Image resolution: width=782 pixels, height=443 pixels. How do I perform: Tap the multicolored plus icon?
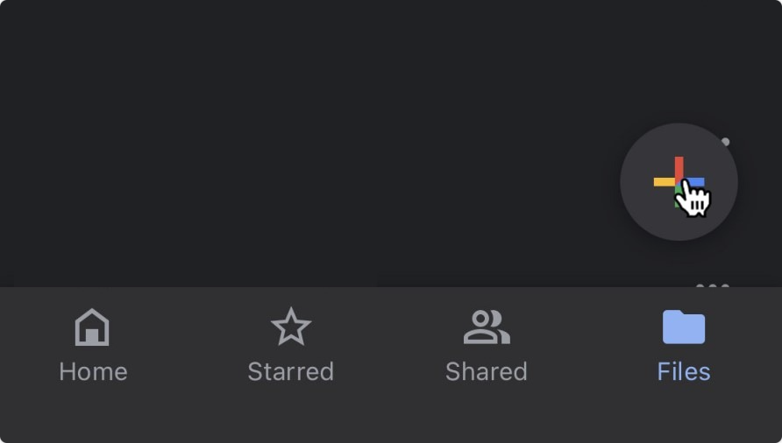pos(679,182)
